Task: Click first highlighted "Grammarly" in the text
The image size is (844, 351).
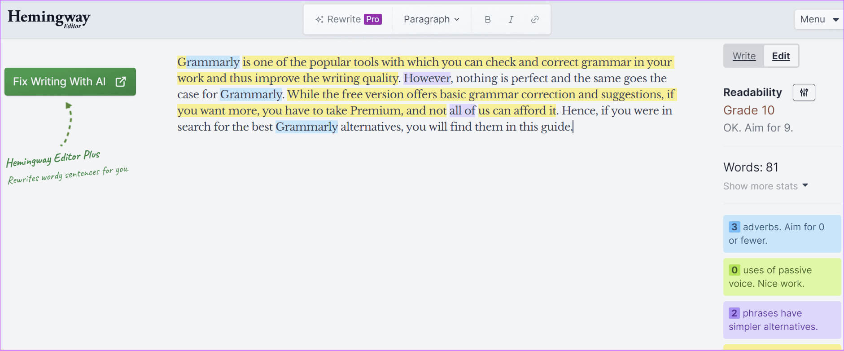Action: pos(209,62)
